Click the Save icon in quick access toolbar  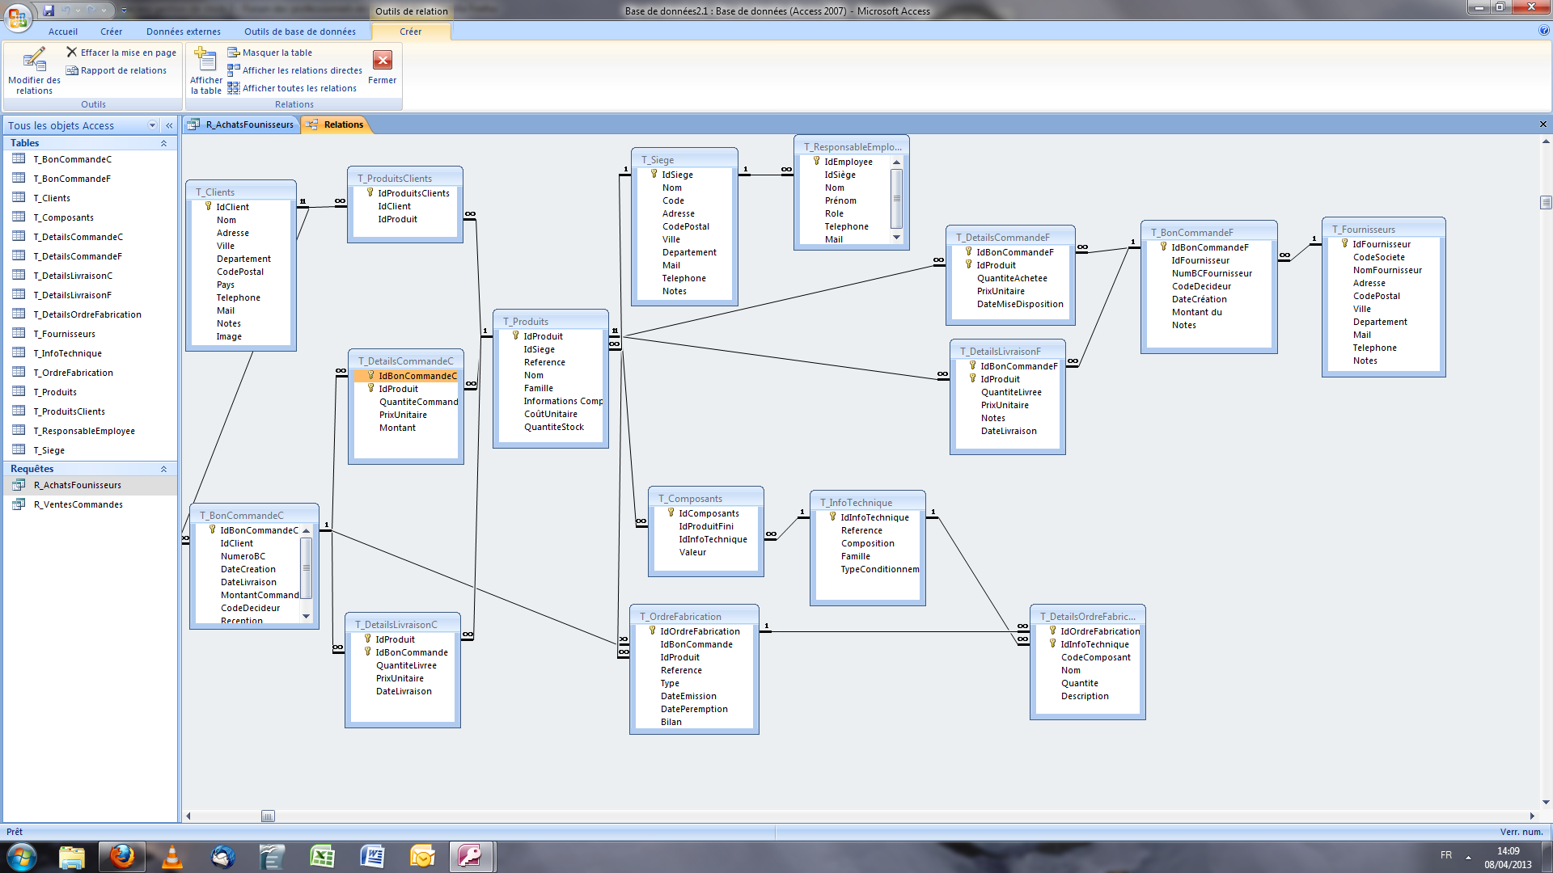click(49, 11)
